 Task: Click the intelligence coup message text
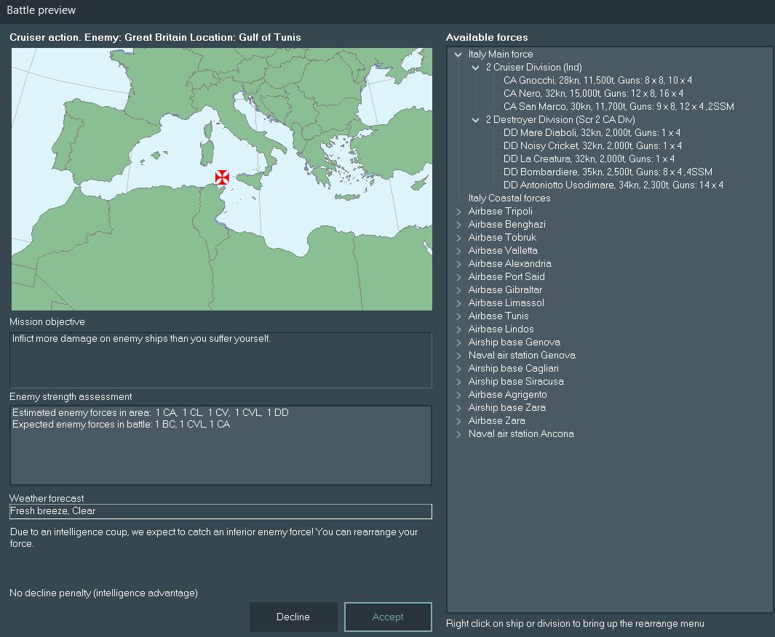213,538
